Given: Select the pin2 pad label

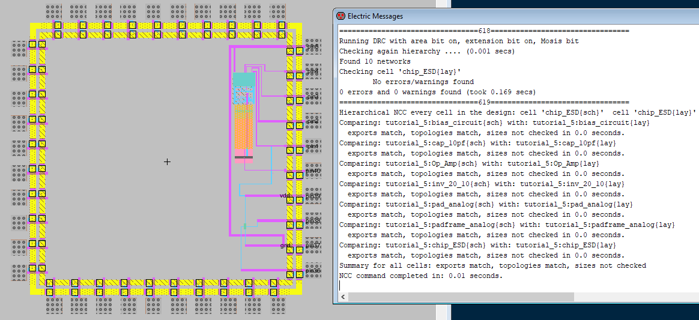Looking at the screenshot, I should coord(312,121).
